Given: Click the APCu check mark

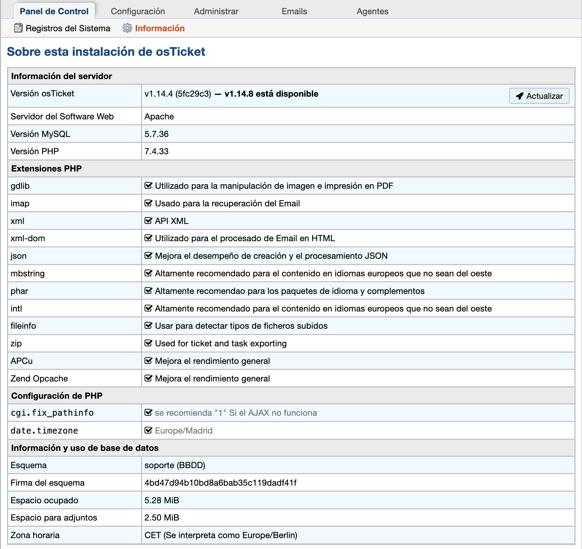Looking at the screenshot, I should (x=148, y=361).
